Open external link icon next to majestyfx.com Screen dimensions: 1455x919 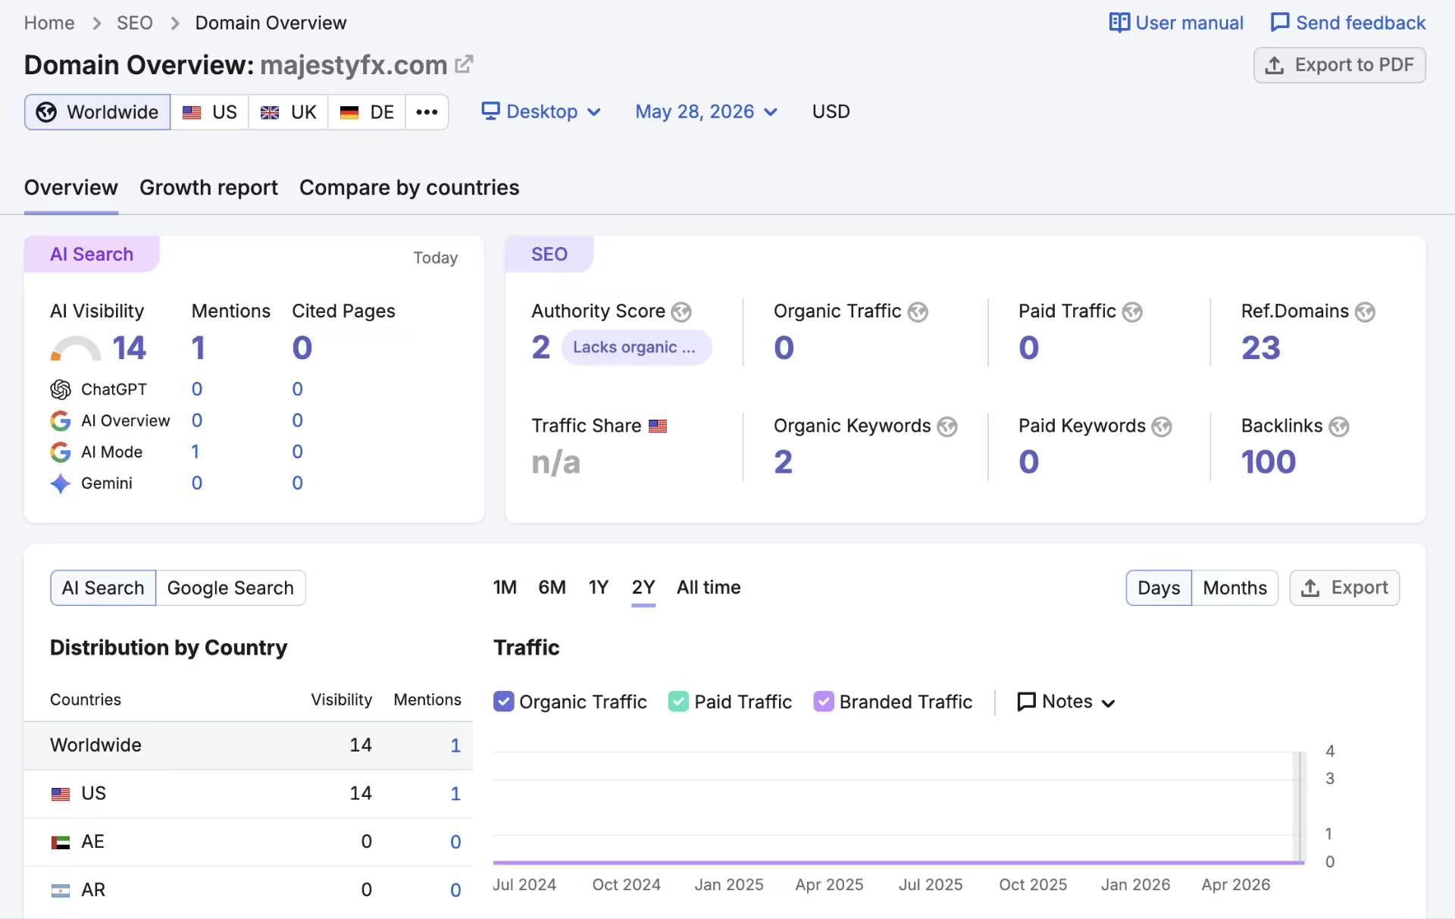pos(464,64)
